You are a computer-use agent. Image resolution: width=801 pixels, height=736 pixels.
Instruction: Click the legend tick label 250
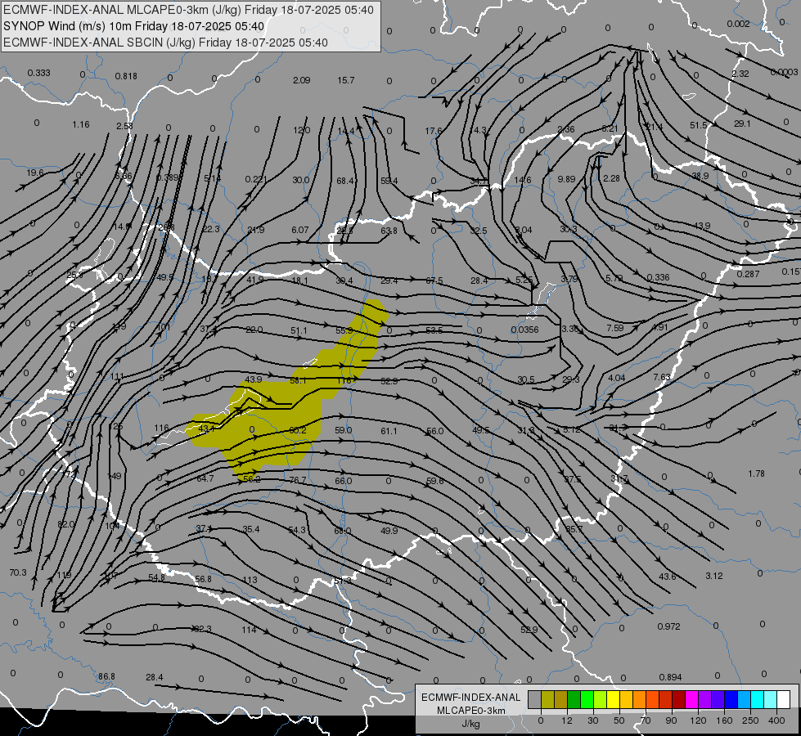pos(750,720)
